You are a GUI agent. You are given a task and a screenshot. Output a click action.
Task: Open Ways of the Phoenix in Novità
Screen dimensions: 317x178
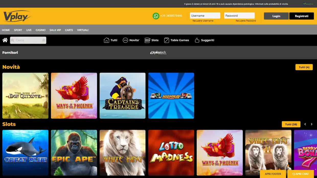74,96
